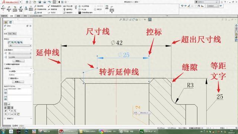Click the Save icon in quick toolbar
The height and width of the screenshot is (134, 238).
click(40, 2)
